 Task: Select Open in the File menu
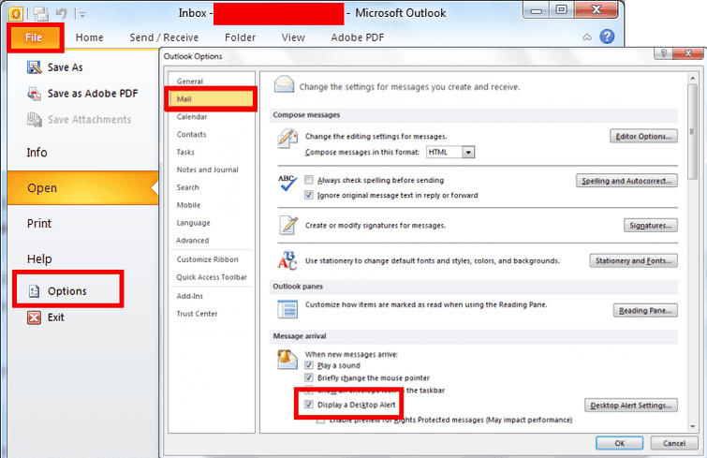pyautogui.click(x=82, y=188)
